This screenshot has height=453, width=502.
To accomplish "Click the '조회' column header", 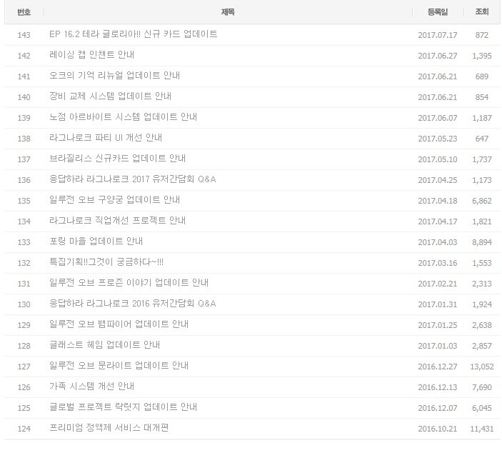I will tap(482, 12).
